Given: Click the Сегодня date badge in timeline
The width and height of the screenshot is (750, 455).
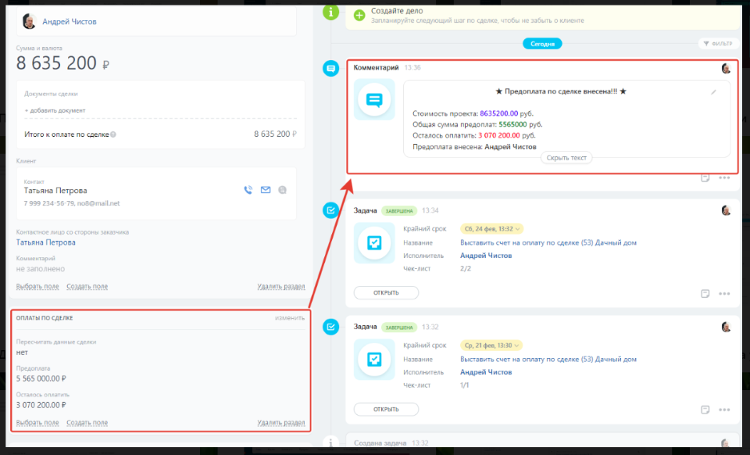Looking at the screenshot, I should 542,44.
